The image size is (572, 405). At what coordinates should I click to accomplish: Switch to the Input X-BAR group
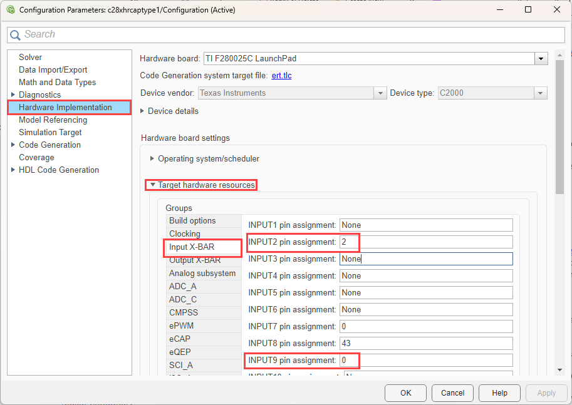click(x=192, y=247)
